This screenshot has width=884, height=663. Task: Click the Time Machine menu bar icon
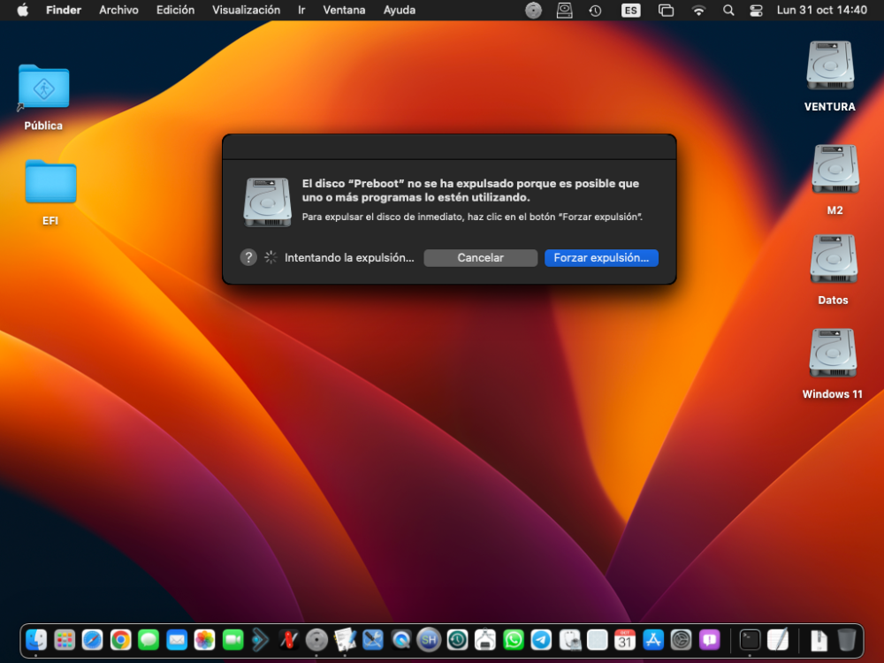[595, 10]
